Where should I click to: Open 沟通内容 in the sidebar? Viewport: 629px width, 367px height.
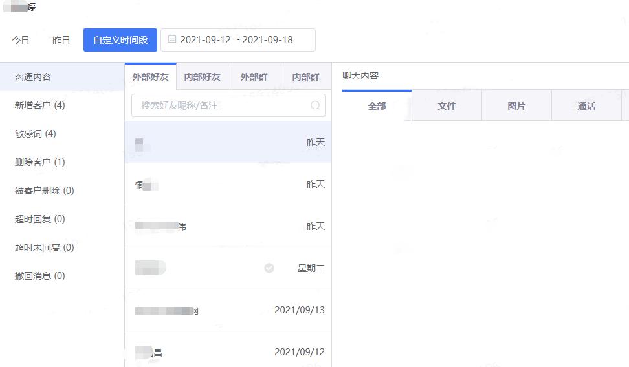(62, 77)
